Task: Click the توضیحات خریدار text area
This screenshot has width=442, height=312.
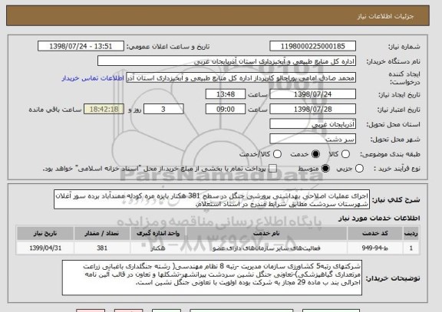Action: point(212,278)
